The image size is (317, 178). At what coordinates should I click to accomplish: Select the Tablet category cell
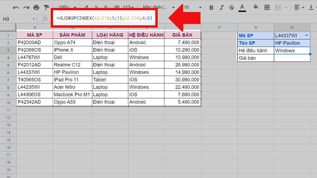coord(110,80)
